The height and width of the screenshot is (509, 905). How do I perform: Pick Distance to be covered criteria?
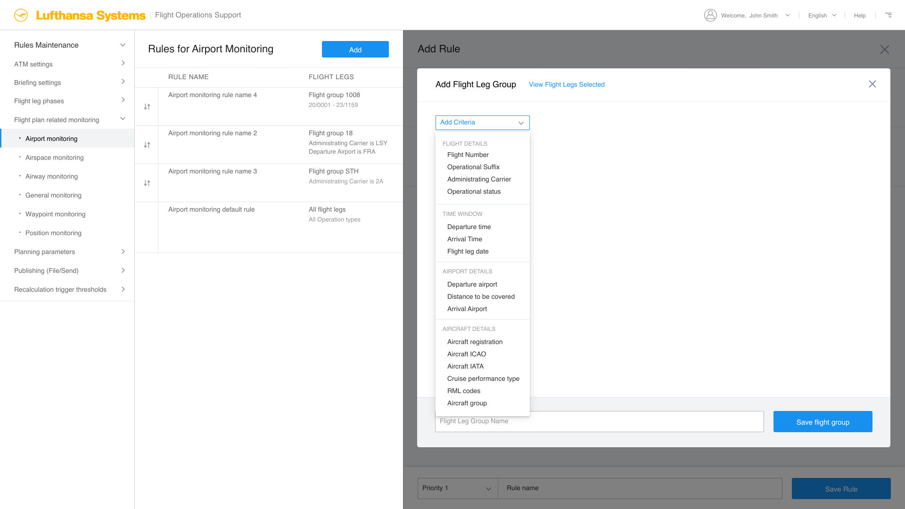[x=481, y=296]
